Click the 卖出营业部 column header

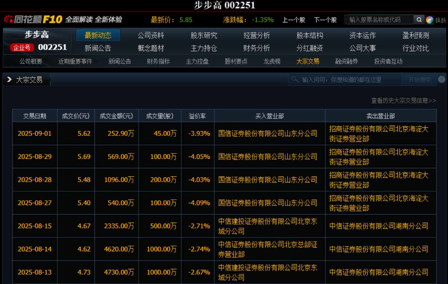pyautogui.click(x=381, y=116)
